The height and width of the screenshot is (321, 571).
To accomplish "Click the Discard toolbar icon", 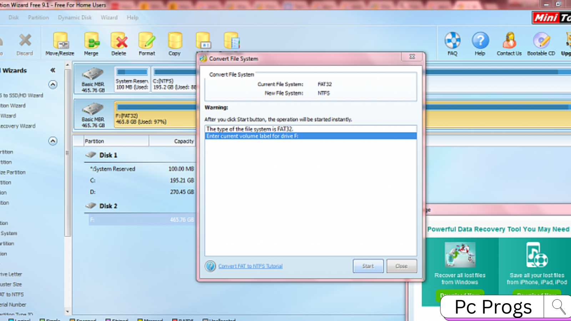I will pos(25,45).
